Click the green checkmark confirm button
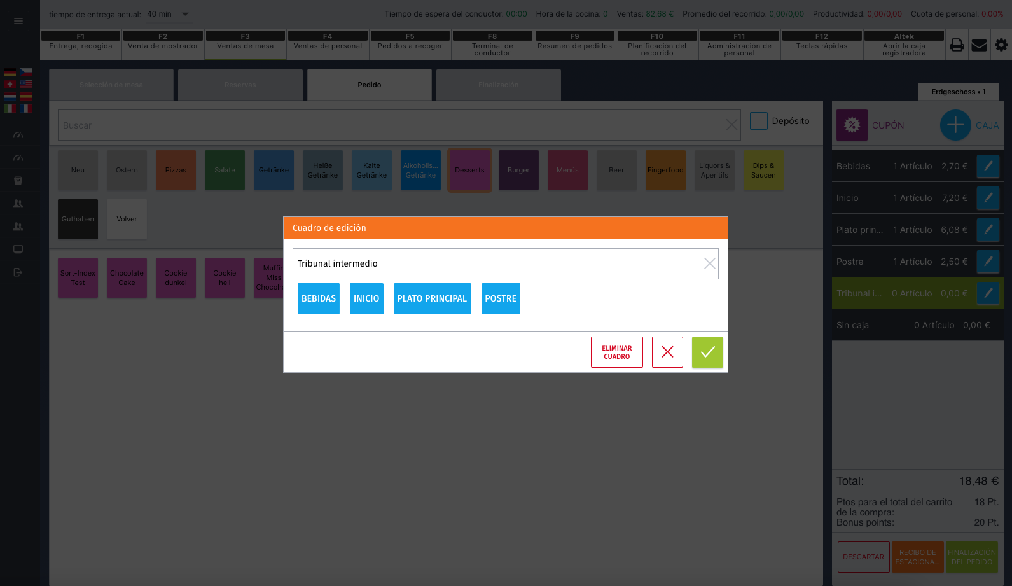This screenshot has width=1012, height=586. click(x=707, y=352)
